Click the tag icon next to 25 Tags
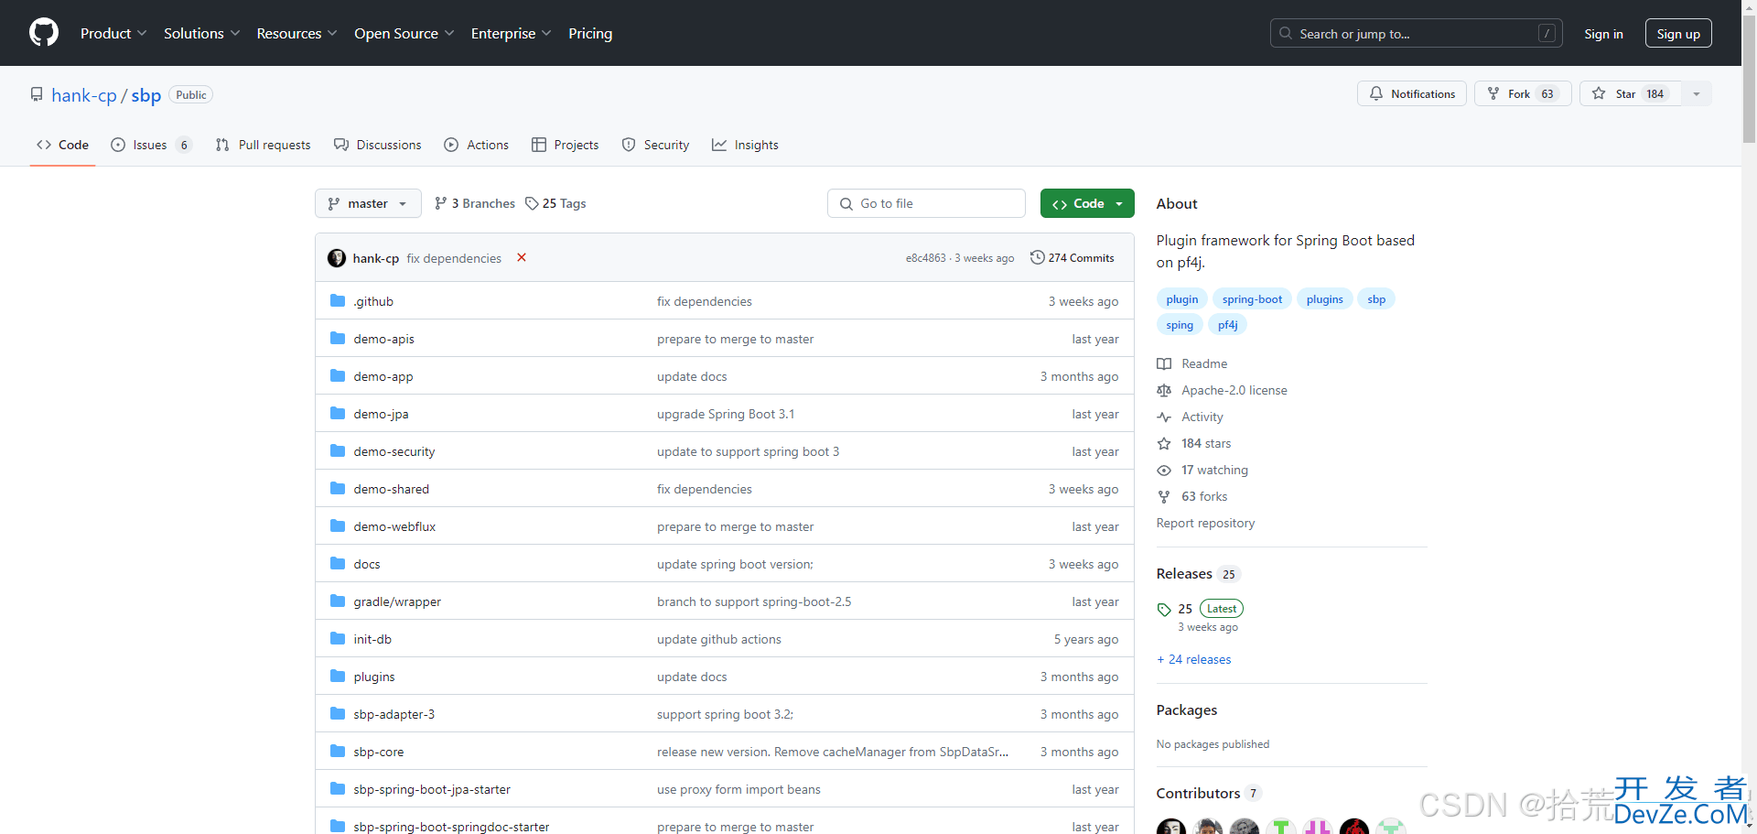 pos(532,203)
